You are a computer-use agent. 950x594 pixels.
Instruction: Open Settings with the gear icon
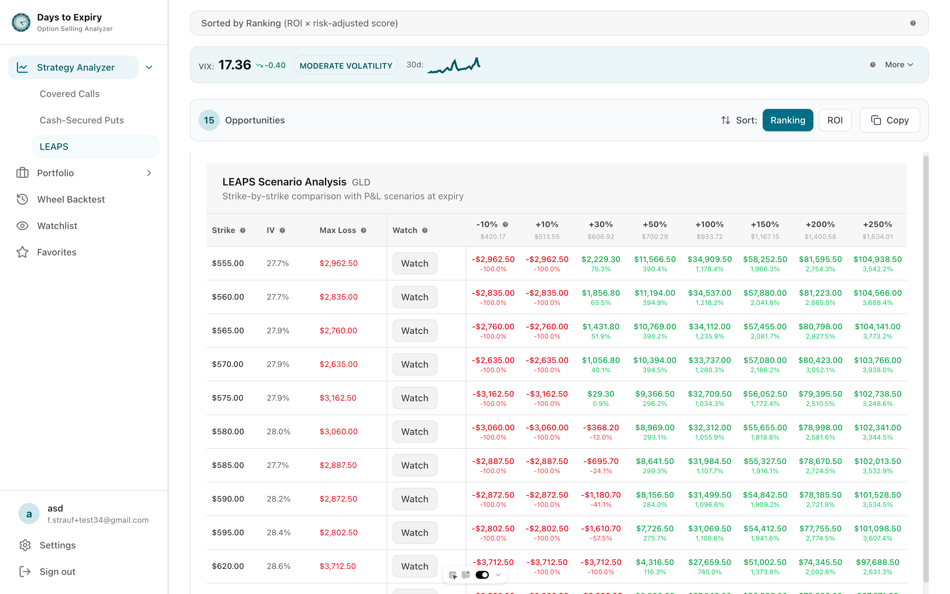point(25,545)
